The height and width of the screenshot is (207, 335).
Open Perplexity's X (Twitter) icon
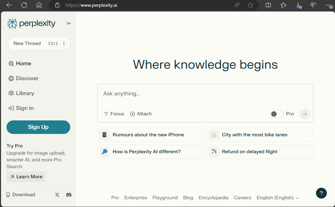[57, 194]
